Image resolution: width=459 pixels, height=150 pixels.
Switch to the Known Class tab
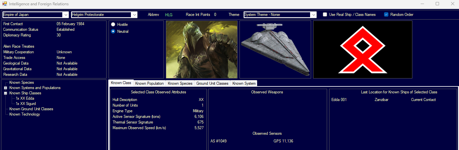[121, 83]
